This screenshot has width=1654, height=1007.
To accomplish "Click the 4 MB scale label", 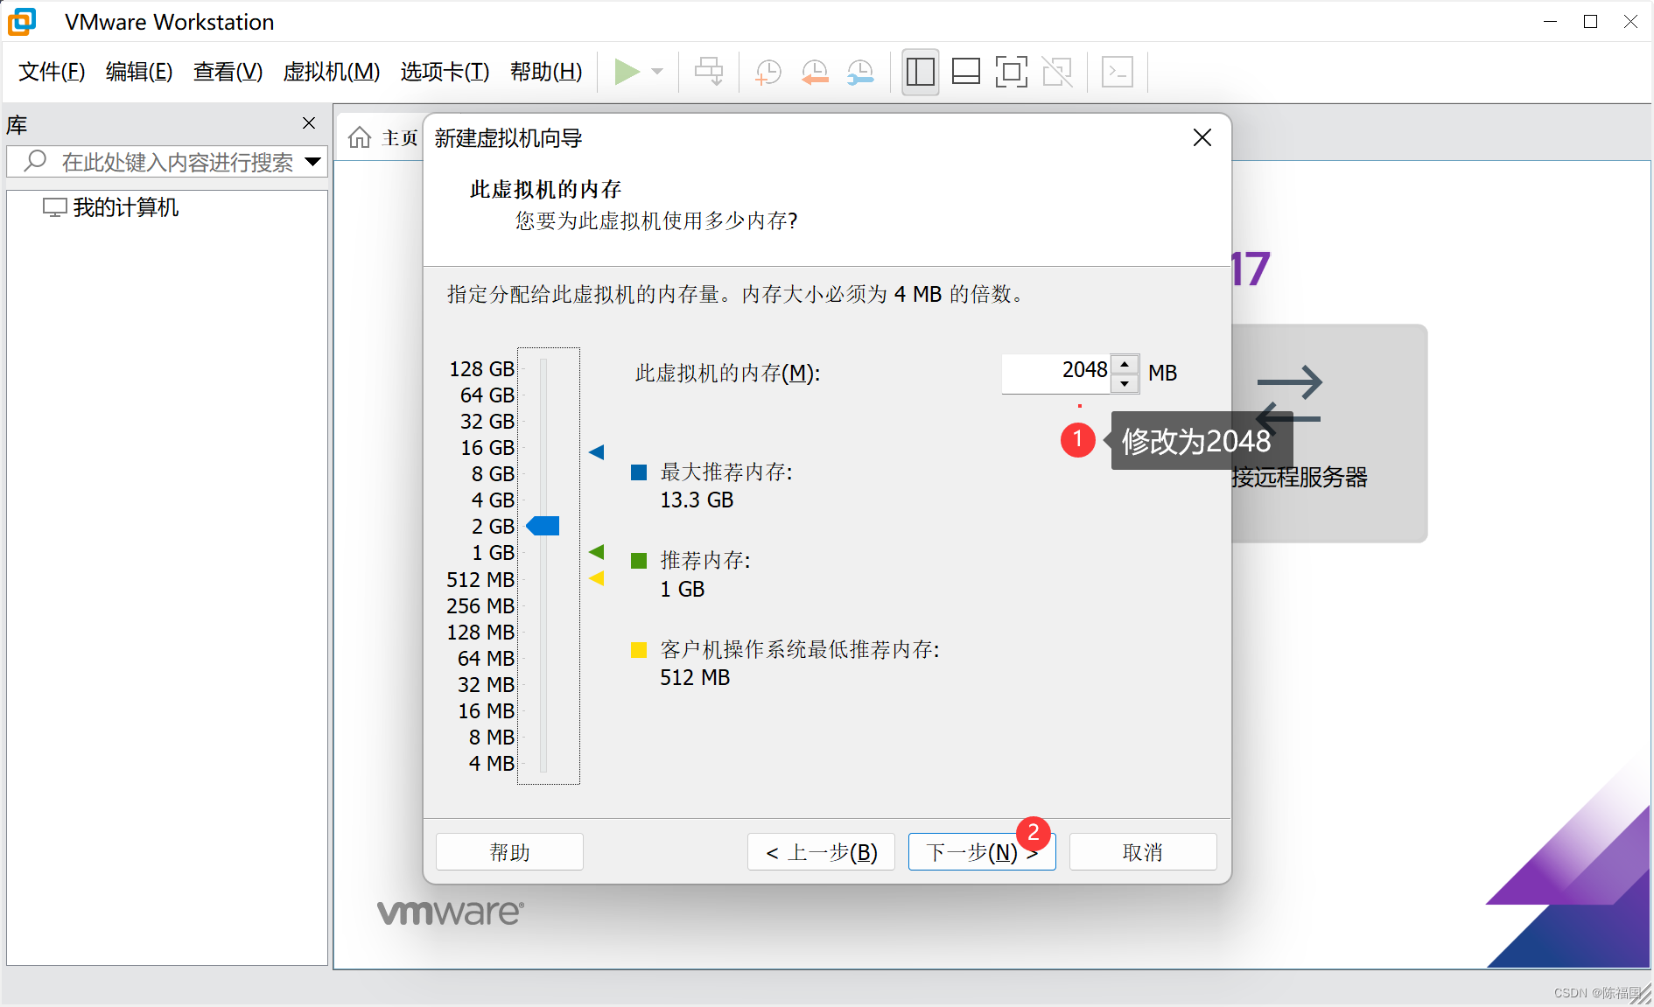I will [492, 763].
